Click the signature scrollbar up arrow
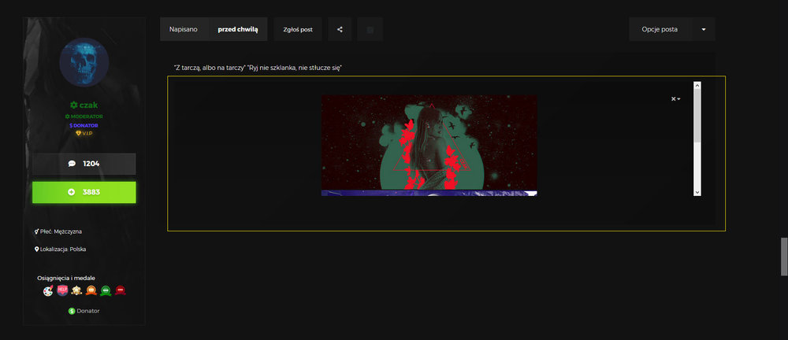This screenshot has height=340, width=788. [697, 85]
